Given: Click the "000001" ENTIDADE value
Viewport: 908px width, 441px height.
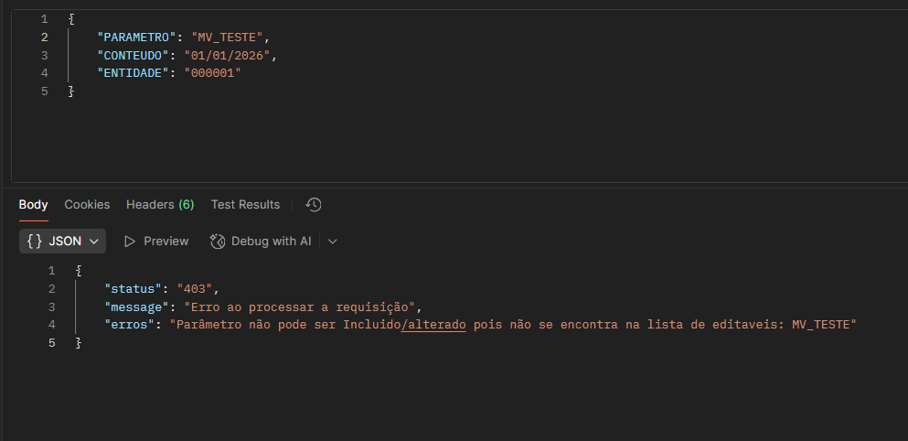Looking at the screenshot, I should coord(212,73).
